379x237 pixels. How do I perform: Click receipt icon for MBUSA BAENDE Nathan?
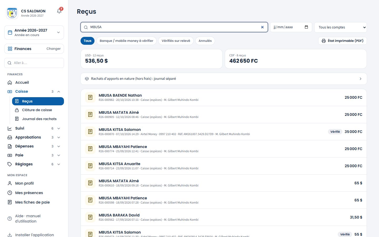click(x=90, y=97)
